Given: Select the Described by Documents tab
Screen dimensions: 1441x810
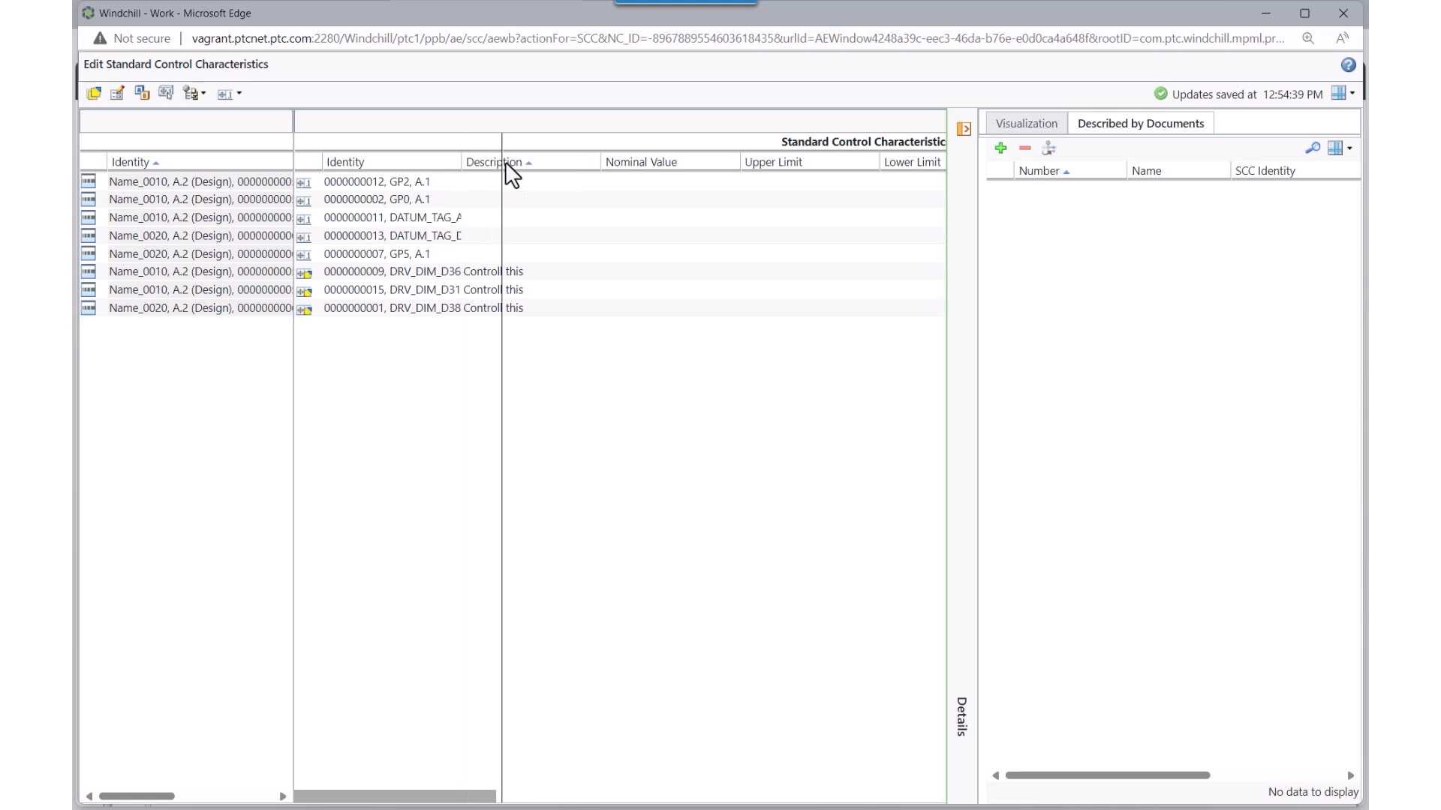Looking at the screenshot, I should [1140, 124].
